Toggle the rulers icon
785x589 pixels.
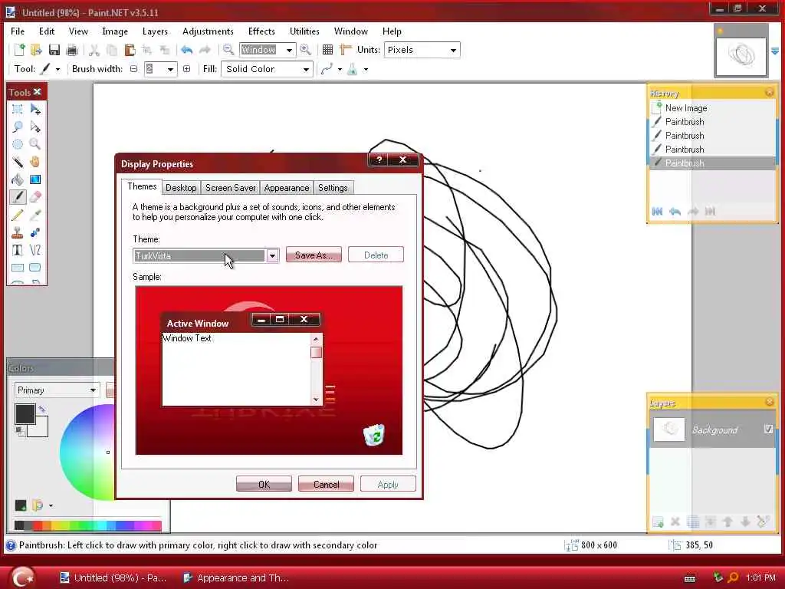coord(346,50)
